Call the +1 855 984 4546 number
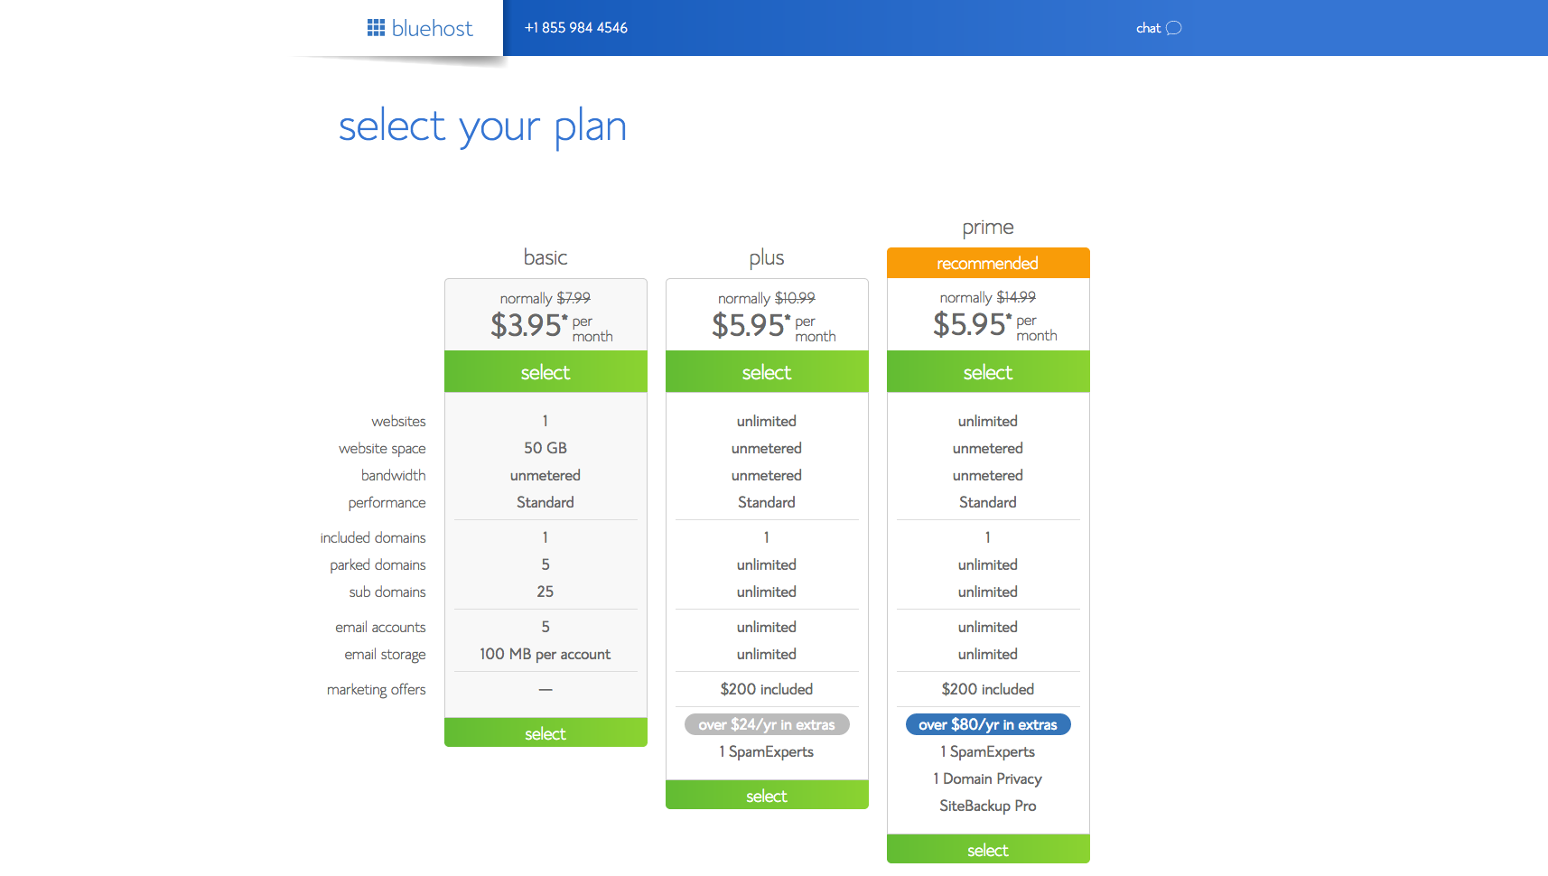1548x876 pixels. (x=576, y=28)
